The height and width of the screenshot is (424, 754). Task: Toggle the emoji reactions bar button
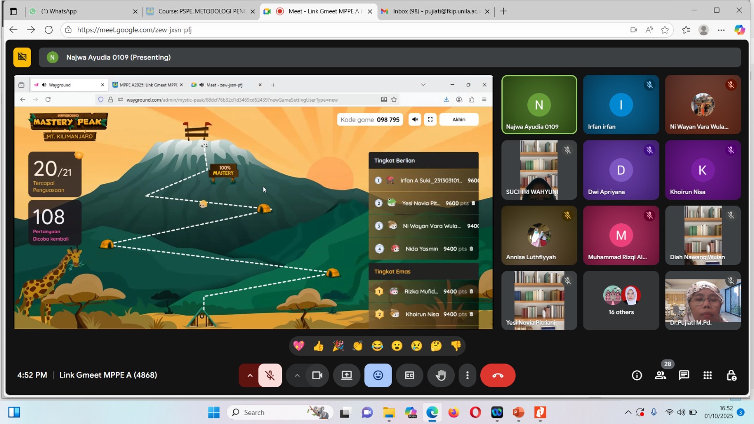[378, 375]
